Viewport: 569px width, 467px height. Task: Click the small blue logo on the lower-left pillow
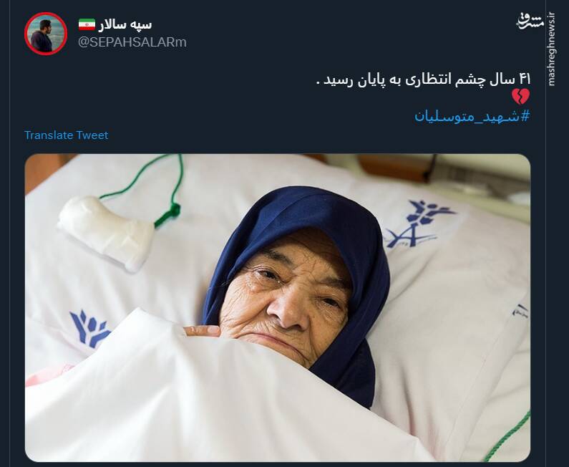click(x=90, y=328)
